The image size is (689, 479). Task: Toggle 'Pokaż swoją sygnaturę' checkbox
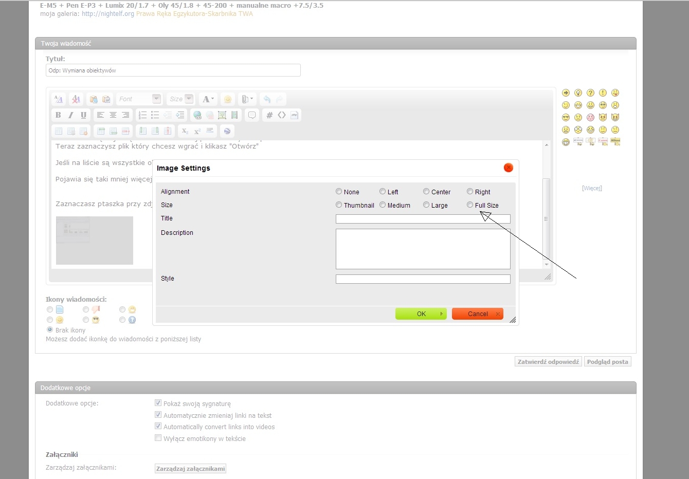pyautogui.click(x=158, y=403)
